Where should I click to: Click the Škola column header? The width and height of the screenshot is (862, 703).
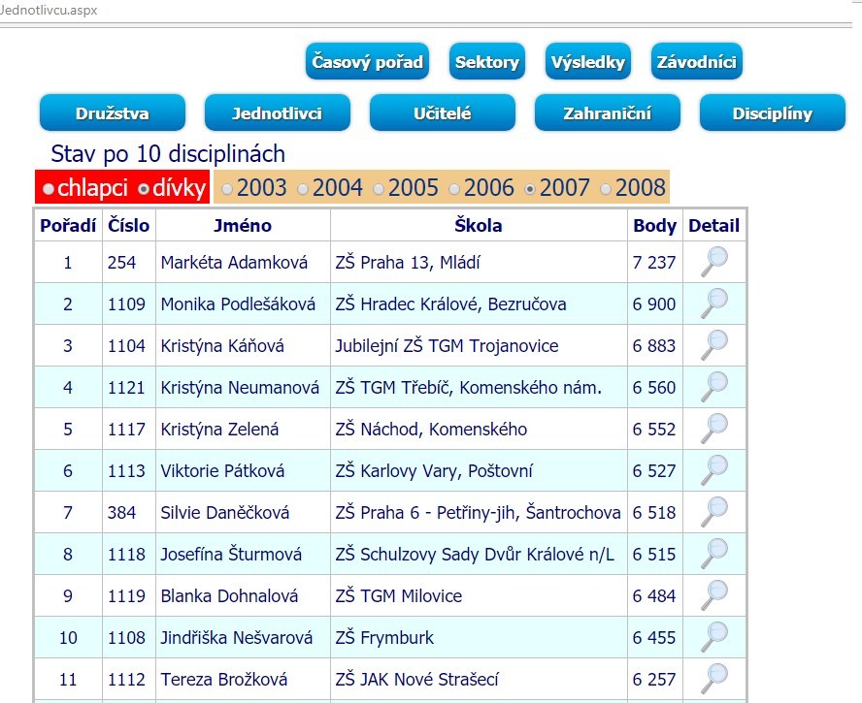pos(479,225)
